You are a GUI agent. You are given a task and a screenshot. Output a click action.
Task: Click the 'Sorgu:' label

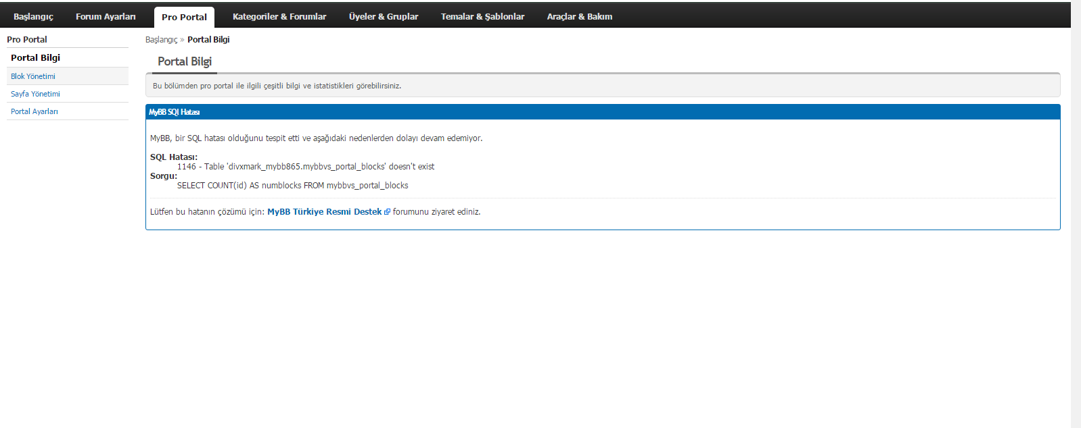coord(164,176)
